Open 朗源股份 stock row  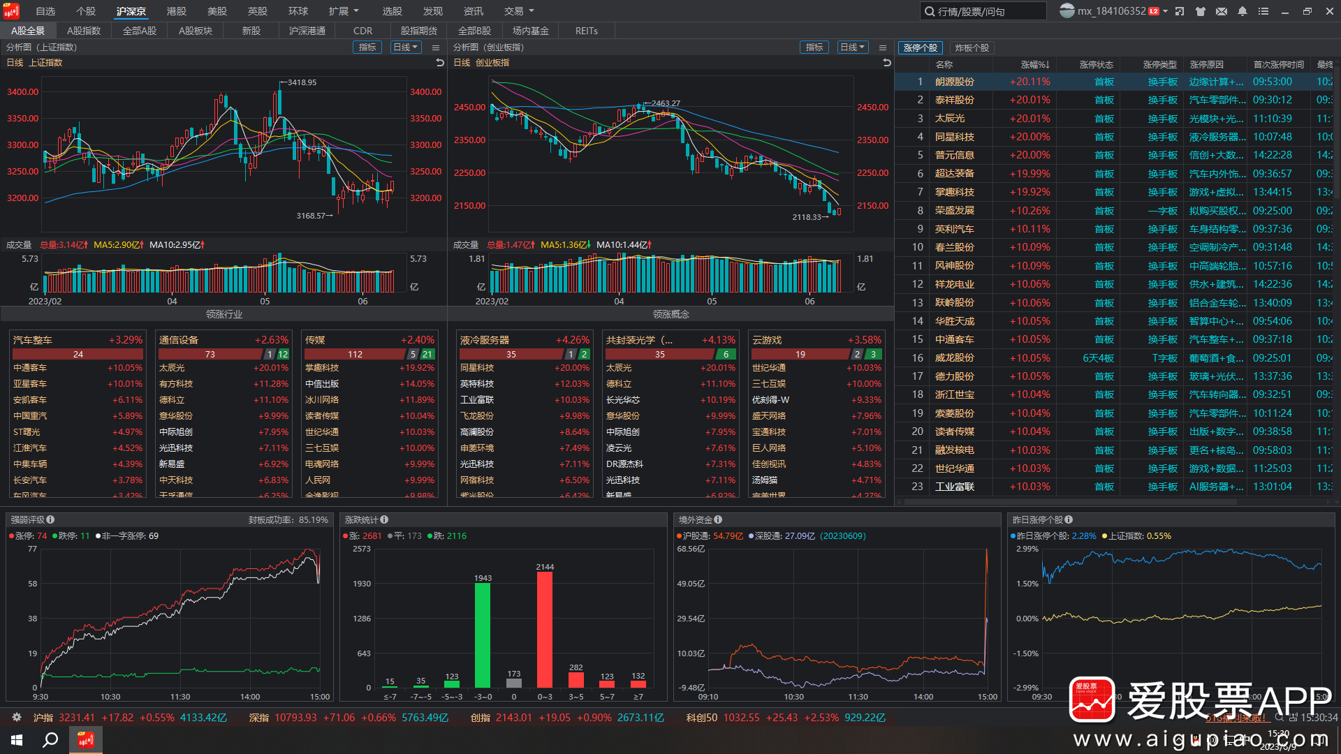tap(954, 82)
